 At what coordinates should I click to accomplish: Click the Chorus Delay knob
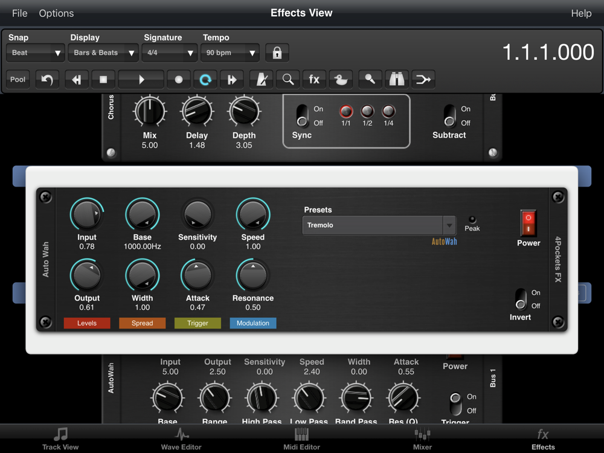[x=197, y=111]
